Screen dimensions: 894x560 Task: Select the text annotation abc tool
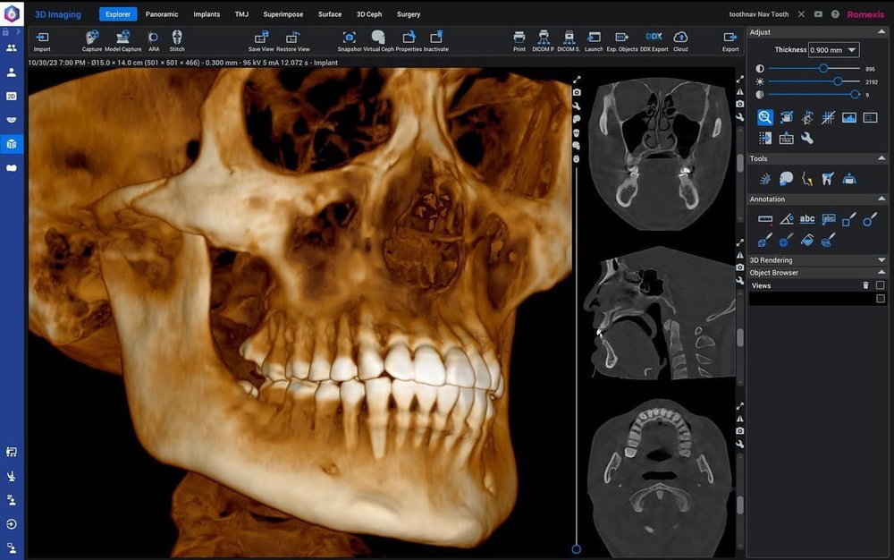coord(807,218)
